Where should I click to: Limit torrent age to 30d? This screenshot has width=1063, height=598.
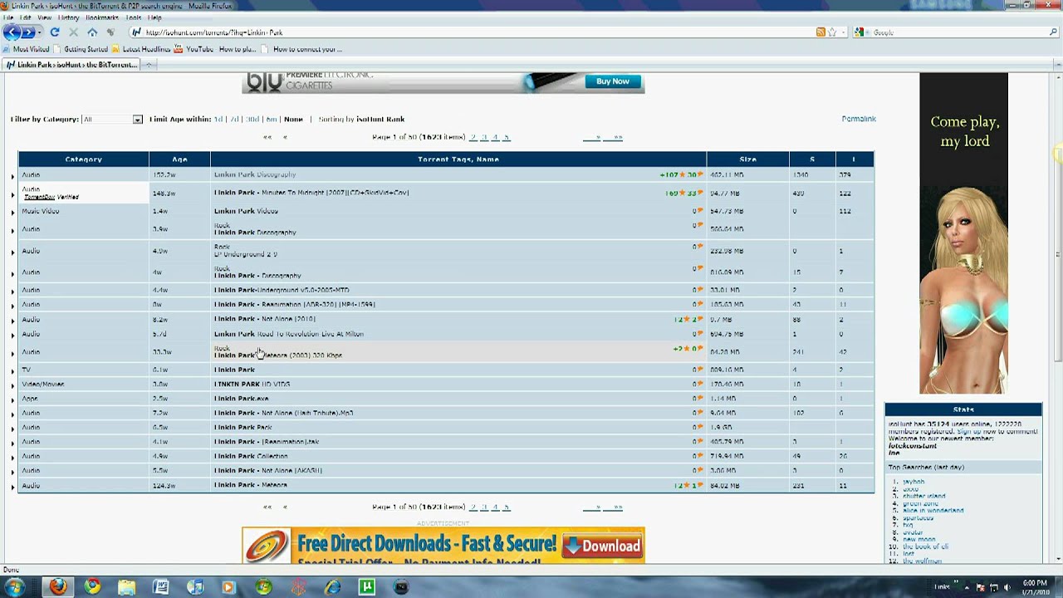click(252, 120)
